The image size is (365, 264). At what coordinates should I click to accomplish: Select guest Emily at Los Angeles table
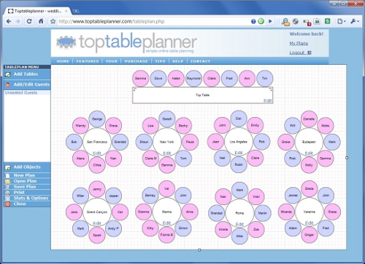point(255,125)
